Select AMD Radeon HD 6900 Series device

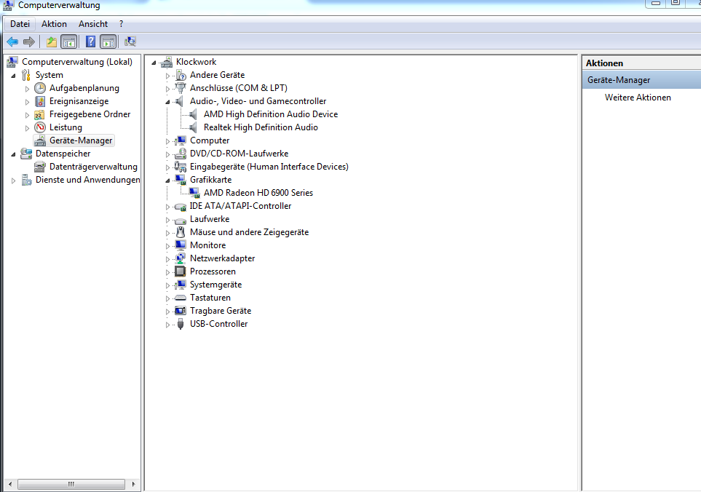coord(258,193)
